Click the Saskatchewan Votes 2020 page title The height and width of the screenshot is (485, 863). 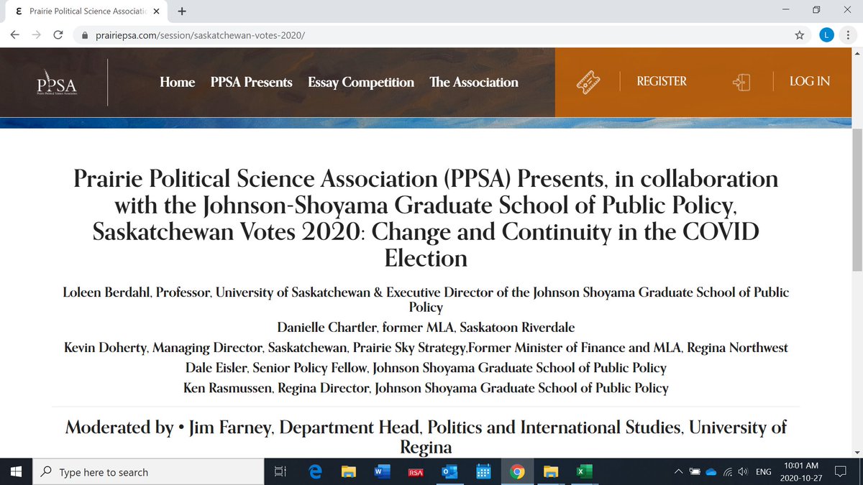[x=426, y=218]
